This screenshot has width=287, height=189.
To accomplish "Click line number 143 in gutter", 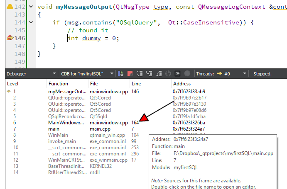I will pyautogui.click(x=20, y=15).
